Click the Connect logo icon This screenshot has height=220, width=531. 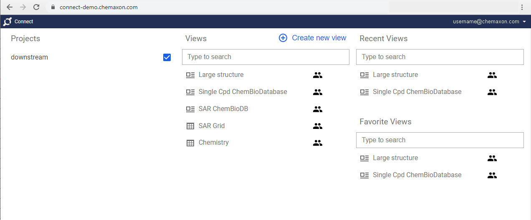7,22
